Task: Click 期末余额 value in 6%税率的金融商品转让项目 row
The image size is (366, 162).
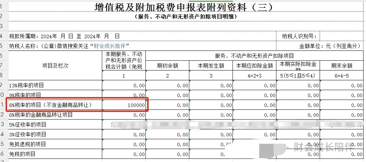Action: [x=342, y=115]
